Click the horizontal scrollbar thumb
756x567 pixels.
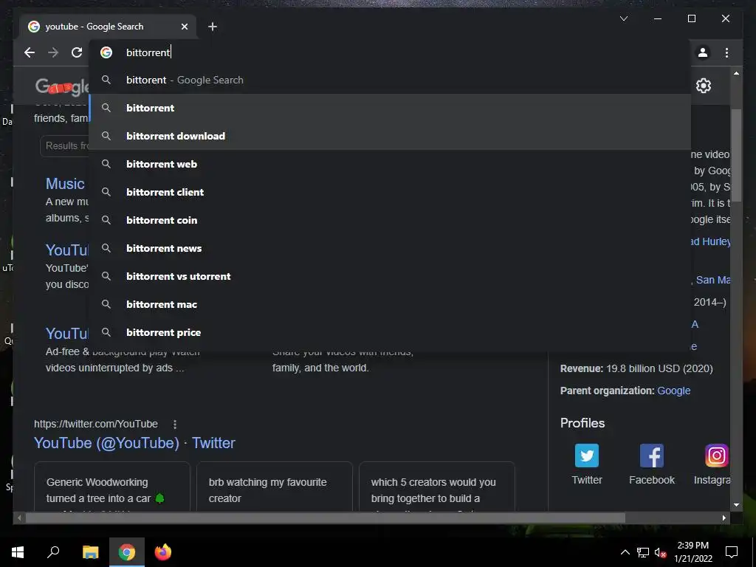(x=326, y=518)
